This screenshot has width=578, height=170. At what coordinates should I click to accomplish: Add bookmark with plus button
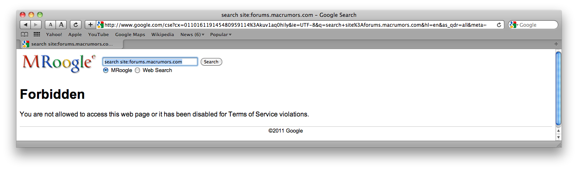coord(91,25)
